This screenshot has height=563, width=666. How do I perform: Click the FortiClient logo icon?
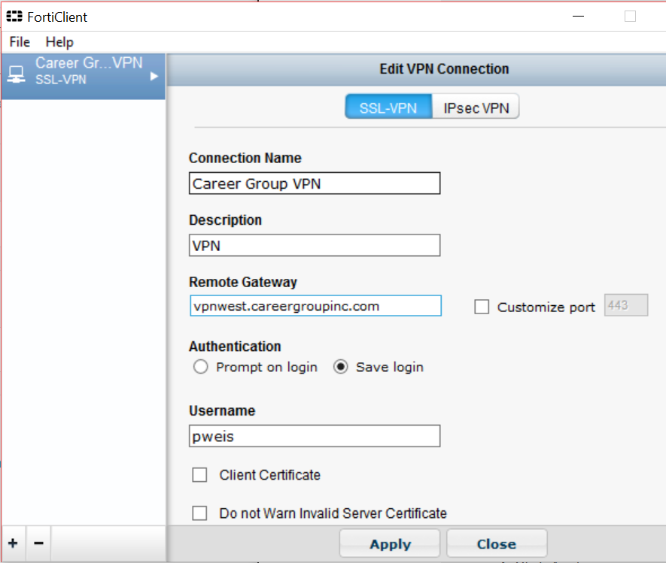coord(14,16)
